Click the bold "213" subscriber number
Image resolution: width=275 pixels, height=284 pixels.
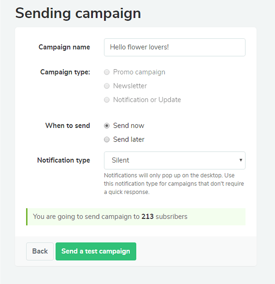pos(147,217)
